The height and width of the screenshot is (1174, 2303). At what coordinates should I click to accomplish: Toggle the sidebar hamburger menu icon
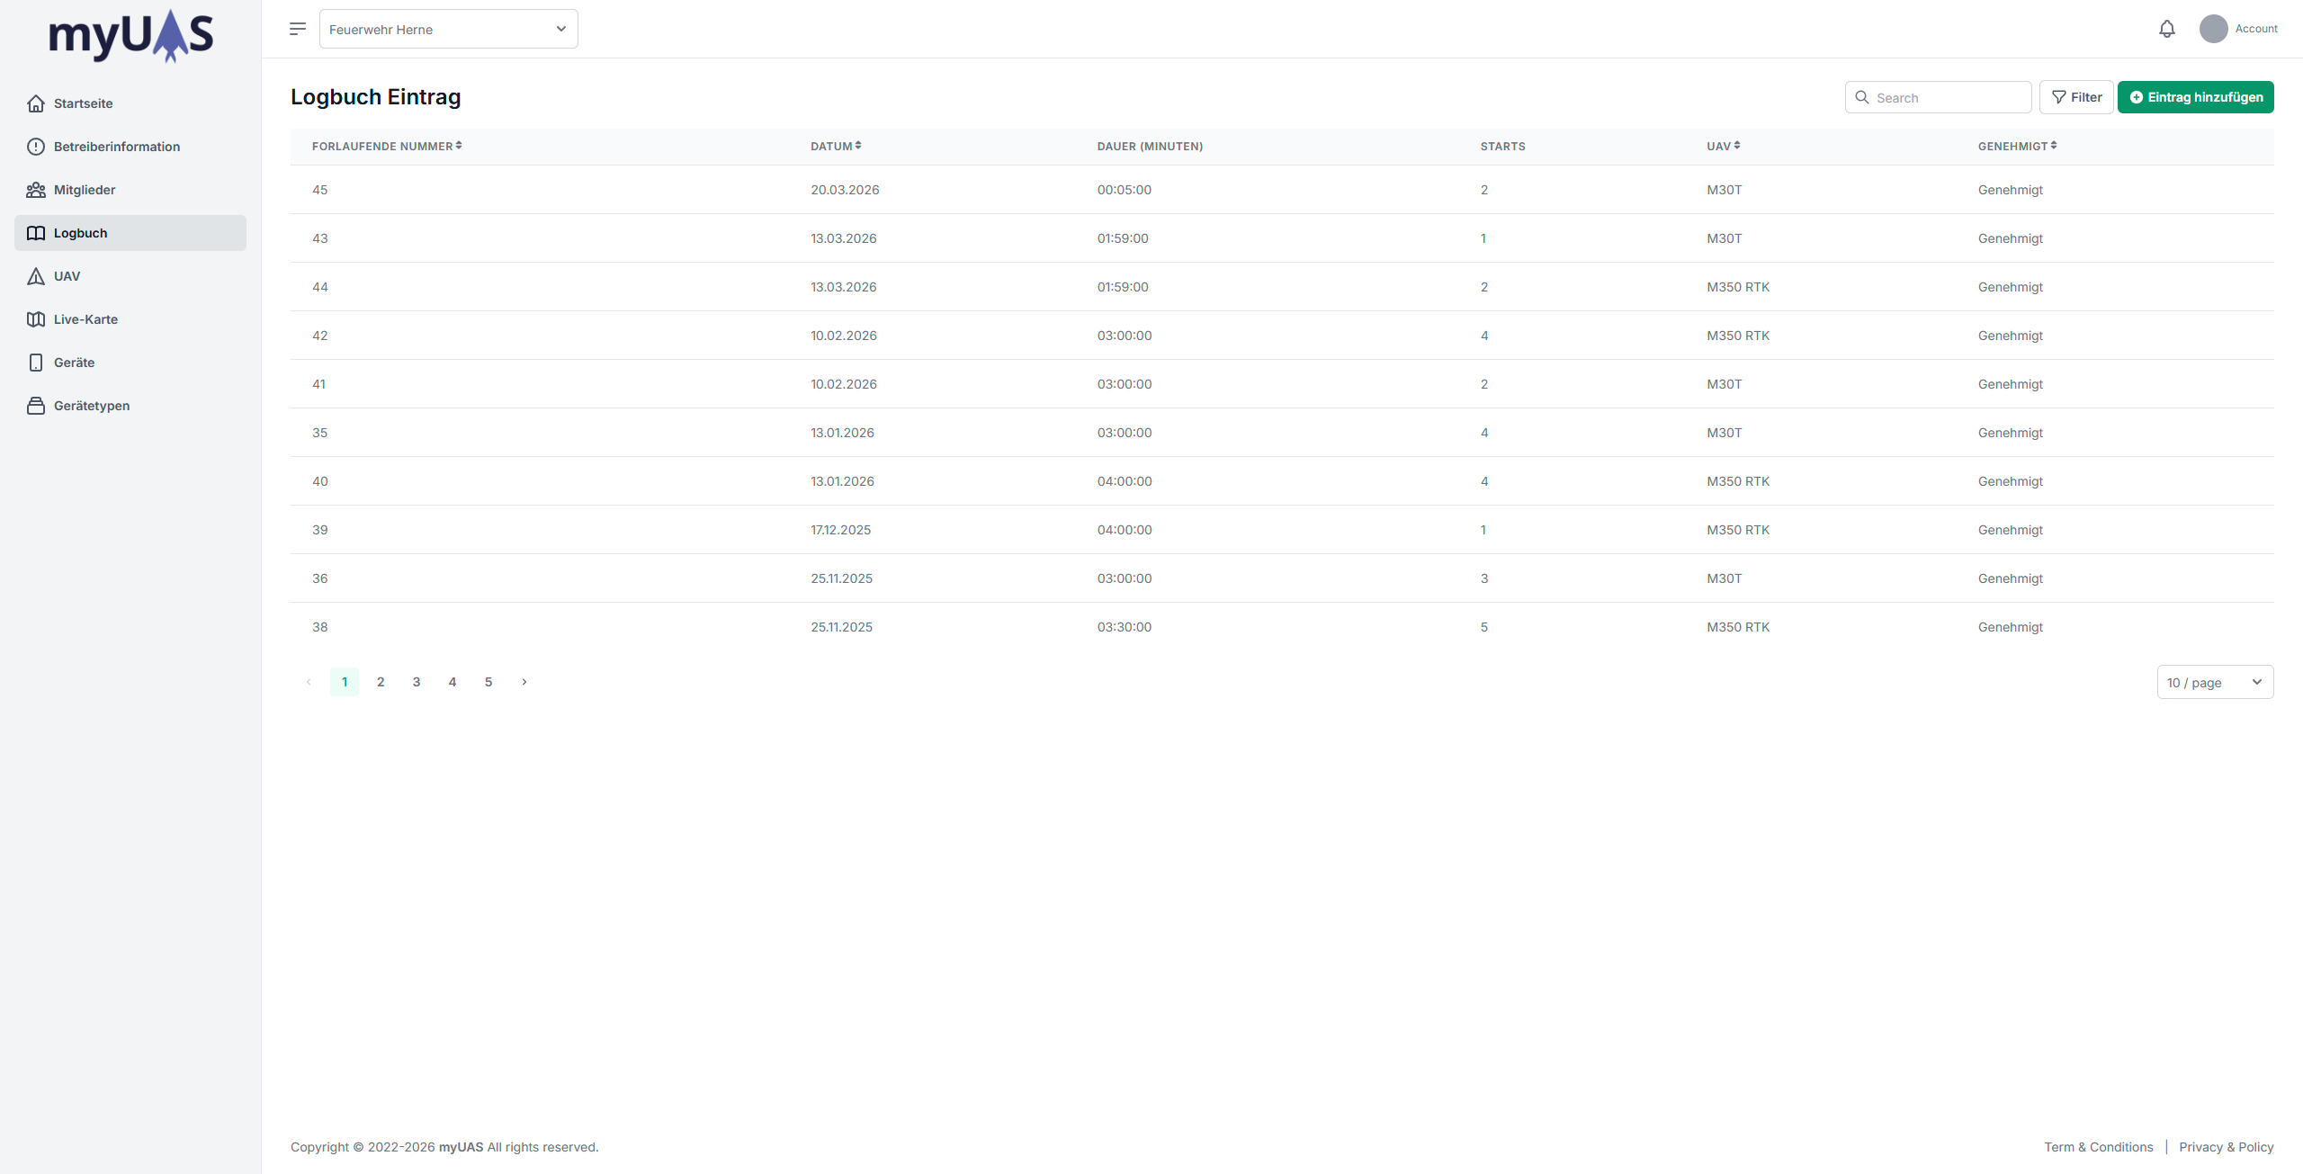point(298,29)
